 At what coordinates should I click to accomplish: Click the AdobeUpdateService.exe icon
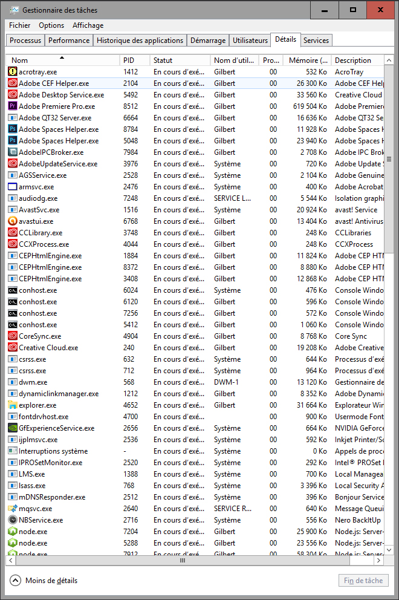(13, 163)
